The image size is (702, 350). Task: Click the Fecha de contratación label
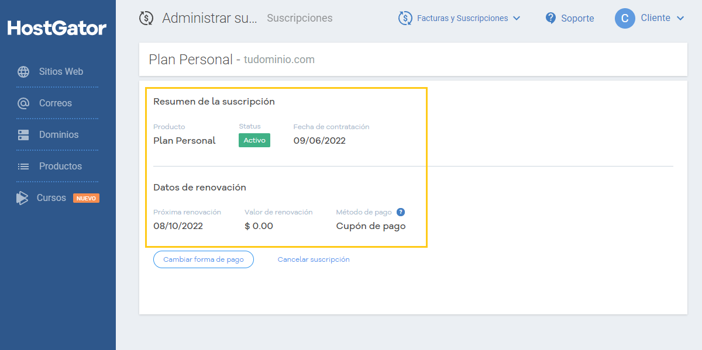click(x=331, y=127)
